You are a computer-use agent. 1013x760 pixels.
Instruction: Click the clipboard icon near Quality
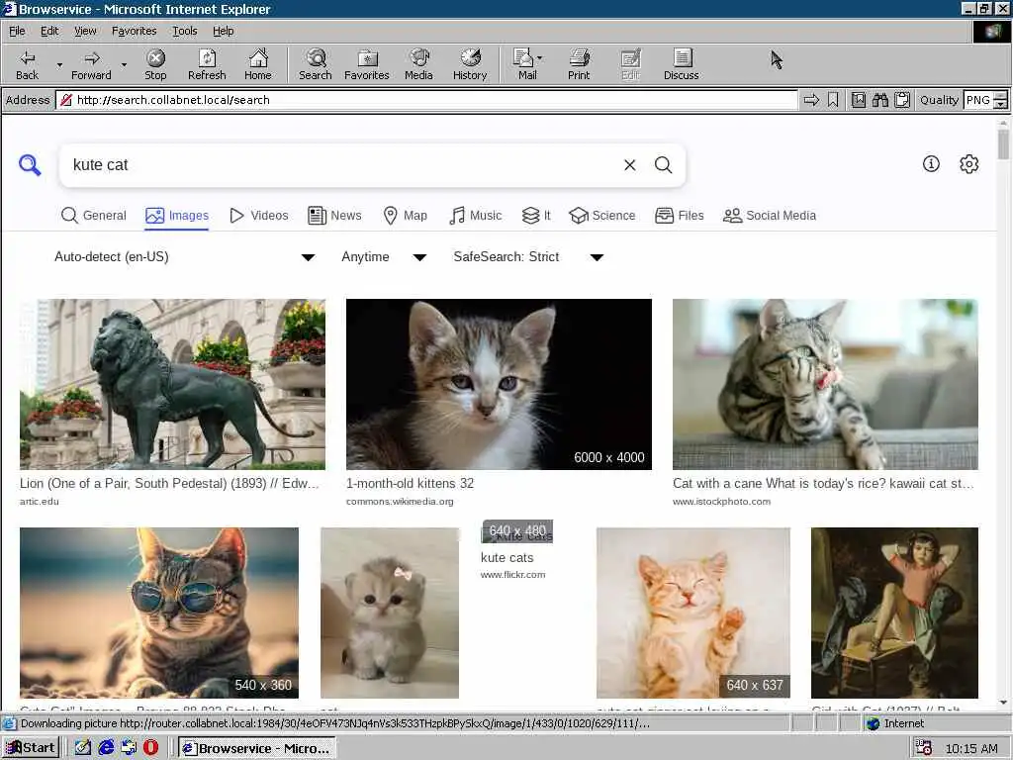point(902,100)
